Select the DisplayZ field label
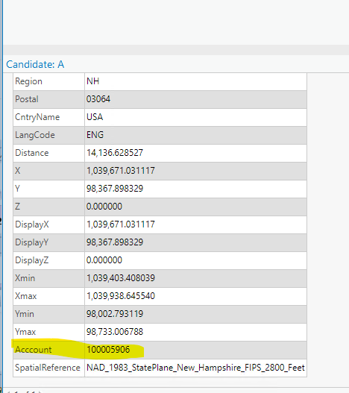Viewport: 349px width, 393px height. pyautogui.click(x=32, y=260)
